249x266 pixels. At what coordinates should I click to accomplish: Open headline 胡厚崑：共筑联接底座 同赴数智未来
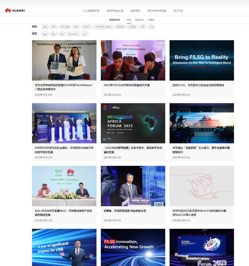pos(125,211)
